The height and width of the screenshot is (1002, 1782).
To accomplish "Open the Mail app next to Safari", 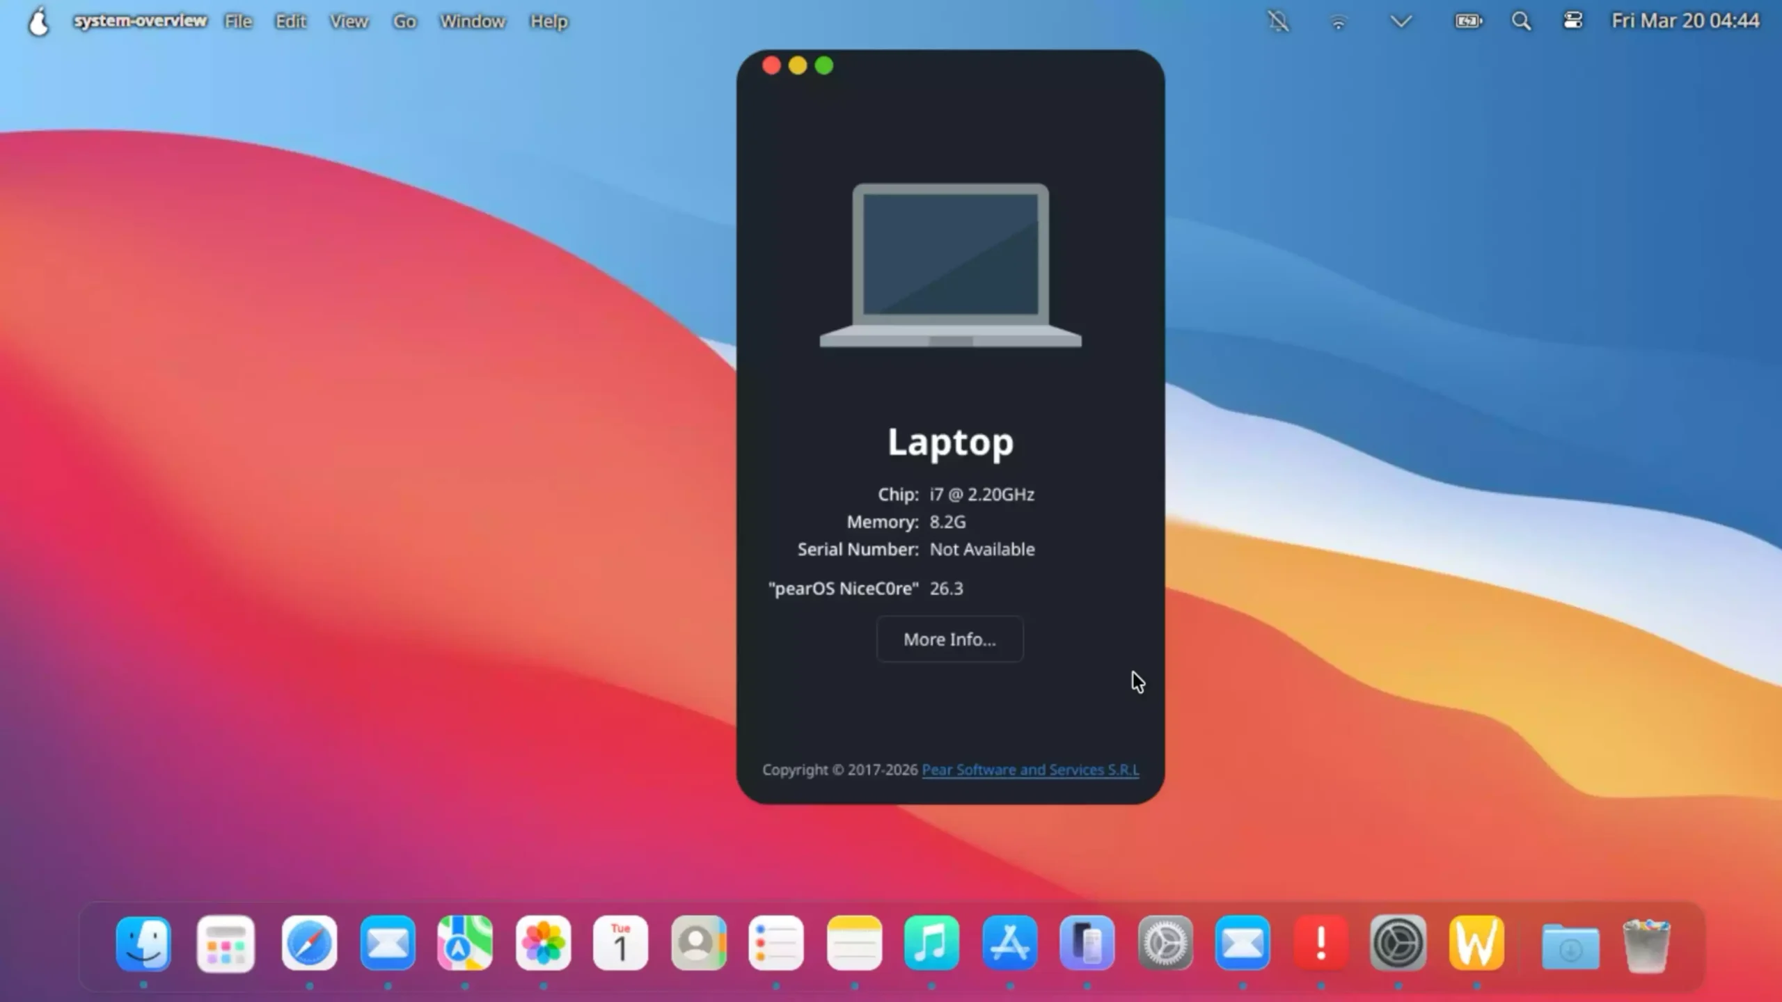I will coord(388,944).
